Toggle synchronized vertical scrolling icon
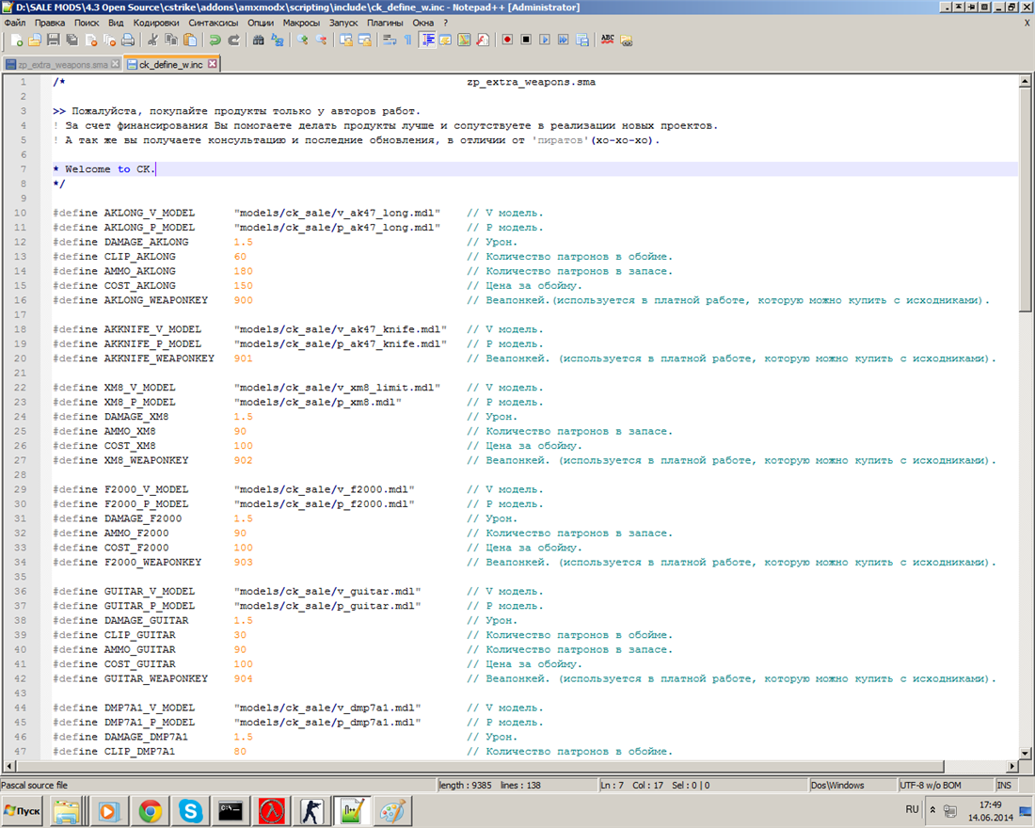The height and width of the screenshot is (828, 1035). 346,40
